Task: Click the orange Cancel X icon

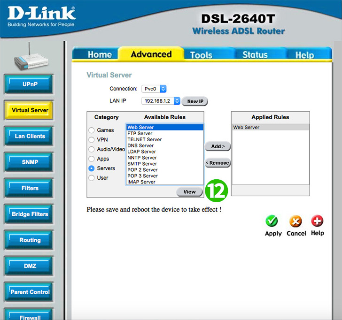Action: click(295, 221)
